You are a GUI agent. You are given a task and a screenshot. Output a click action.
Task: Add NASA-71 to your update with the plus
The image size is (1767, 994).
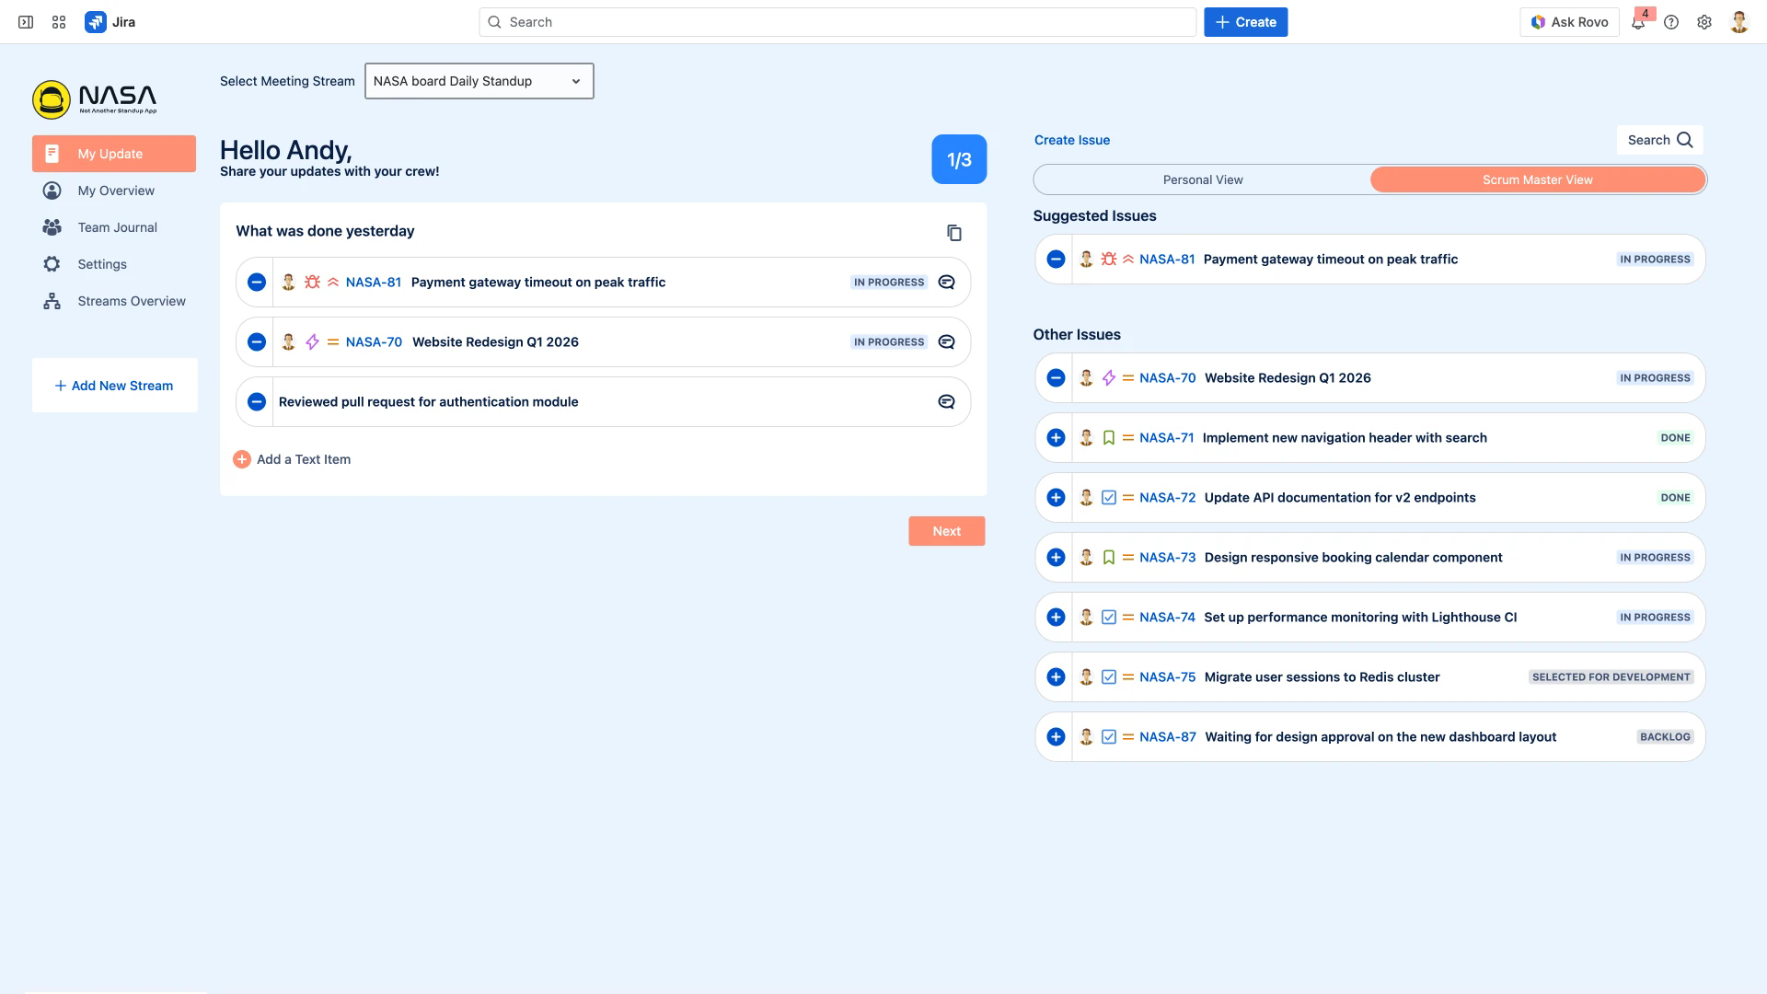[1055, 438]
